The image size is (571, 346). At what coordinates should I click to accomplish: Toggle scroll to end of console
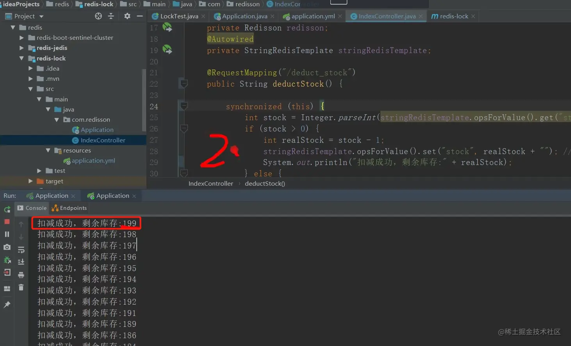21,262
